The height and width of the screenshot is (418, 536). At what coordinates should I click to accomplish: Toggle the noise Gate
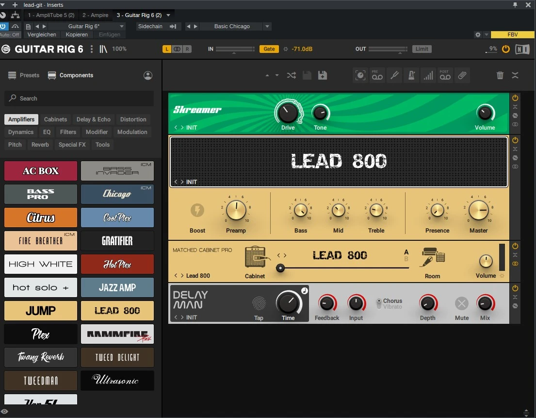[269, 49]
